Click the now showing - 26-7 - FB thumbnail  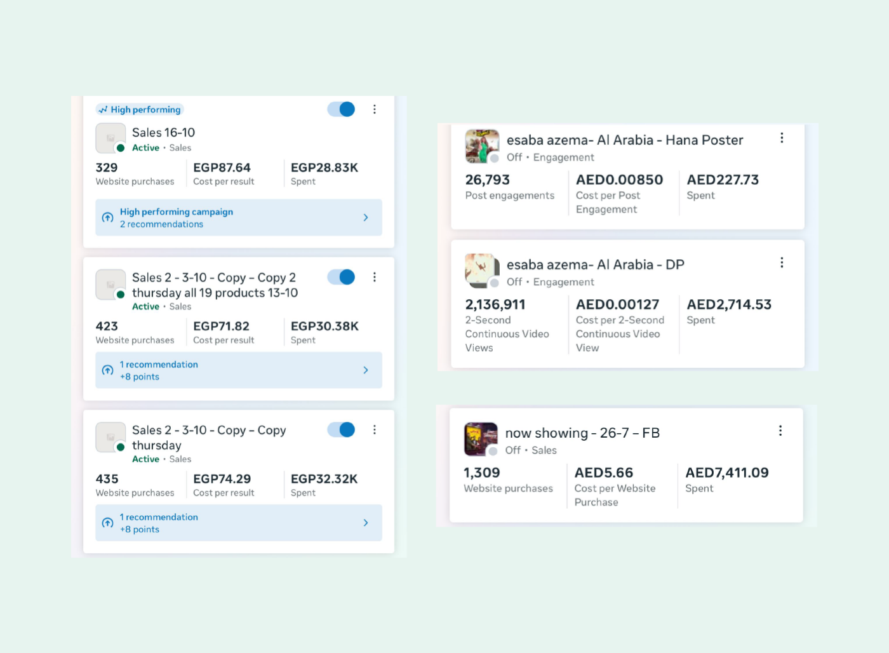pyautogui.click(x=481, y=440)
